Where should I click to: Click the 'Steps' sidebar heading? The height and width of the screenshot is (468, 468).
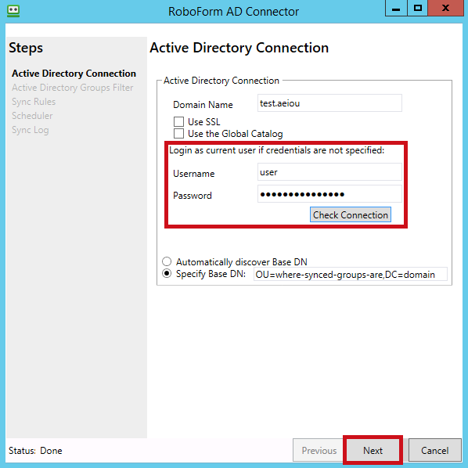click(x=26, y=48)
